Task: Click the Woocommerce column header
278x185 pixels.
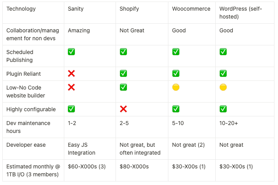Action: click(x=191, y=9)
